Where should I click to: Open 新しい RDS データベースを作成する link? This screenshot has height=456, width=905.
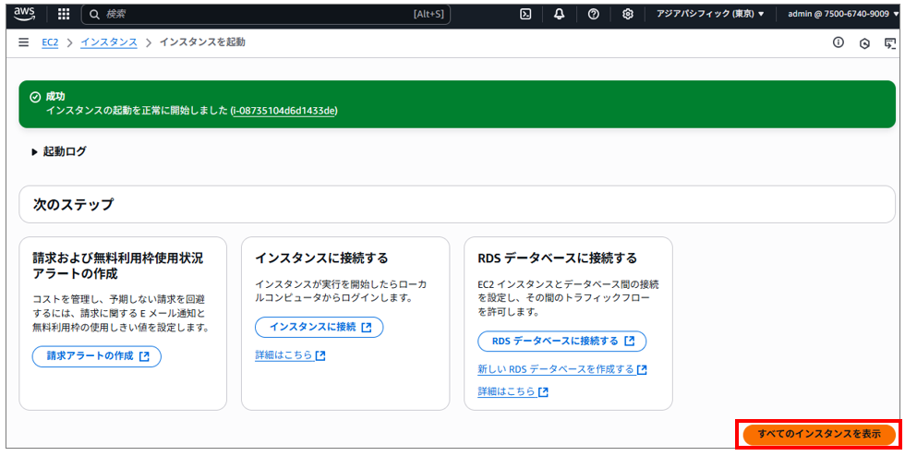pos(562,369)
